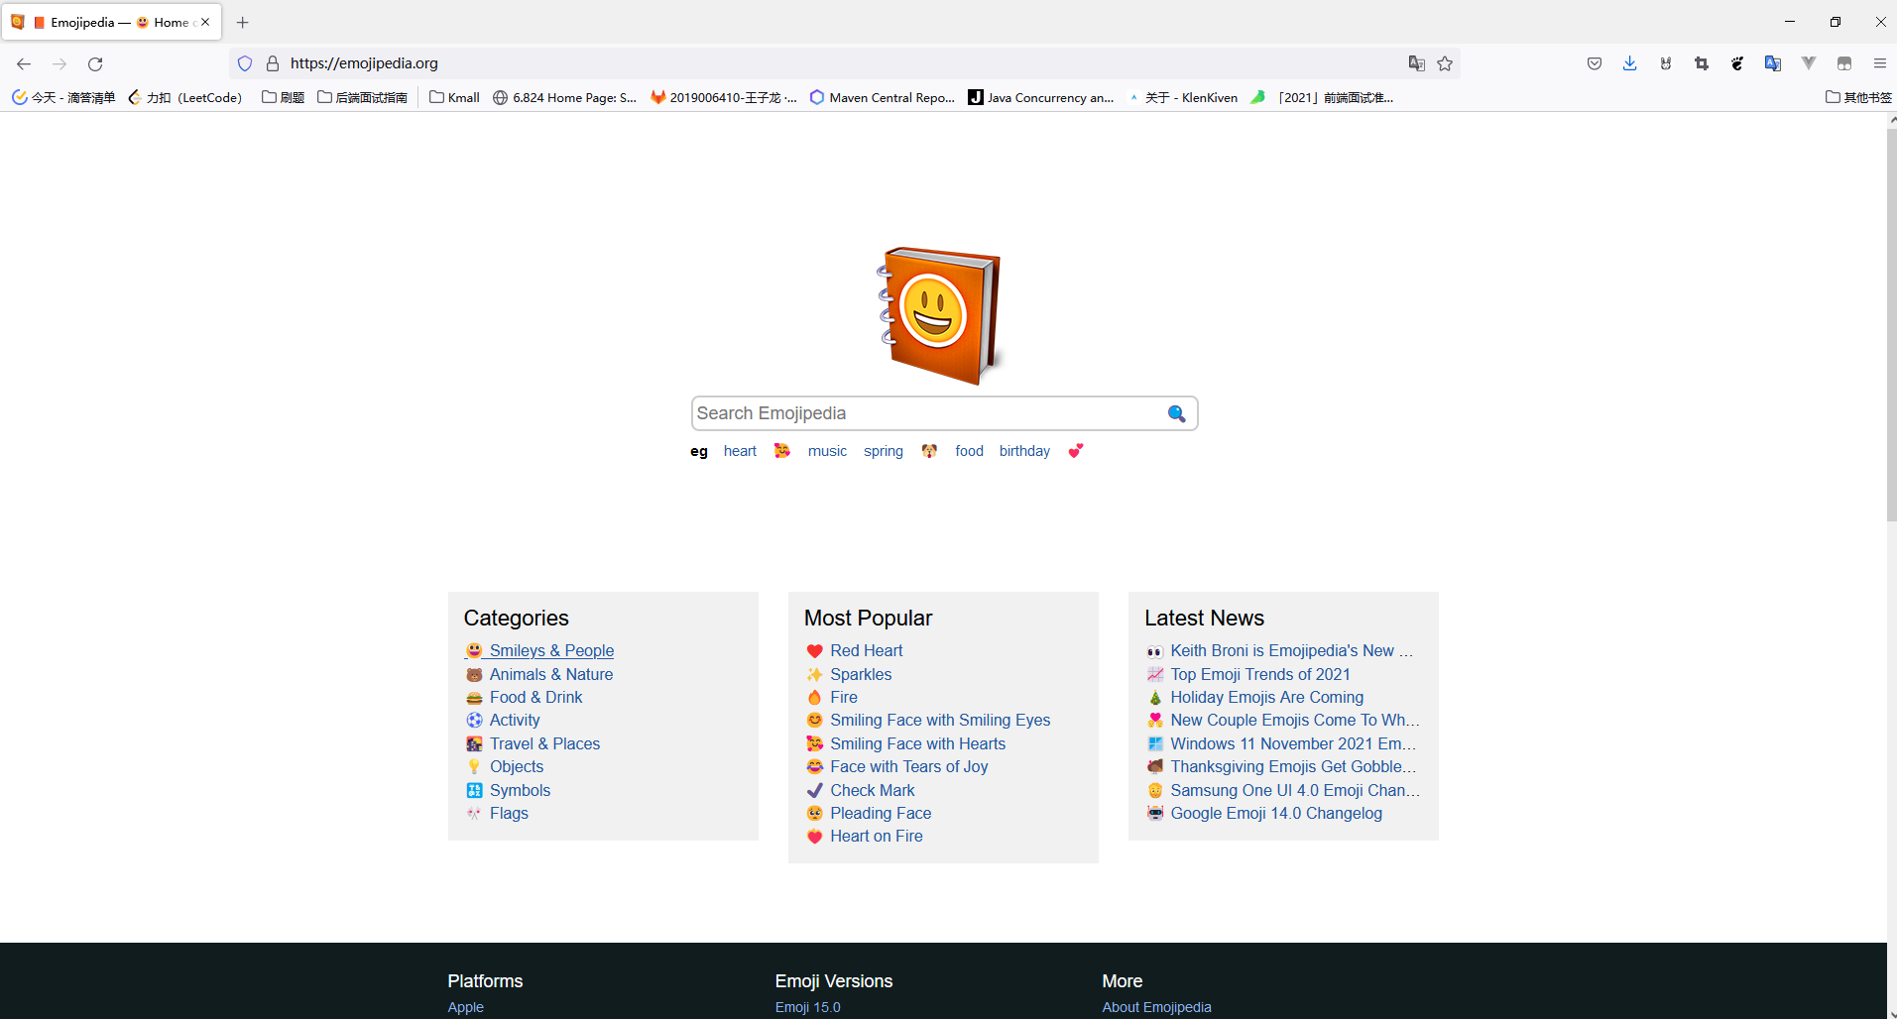Open Top Emoji Trends of 2021 article
Viewport: 1897px width, 1019px height.
(x=1259, y=674)
